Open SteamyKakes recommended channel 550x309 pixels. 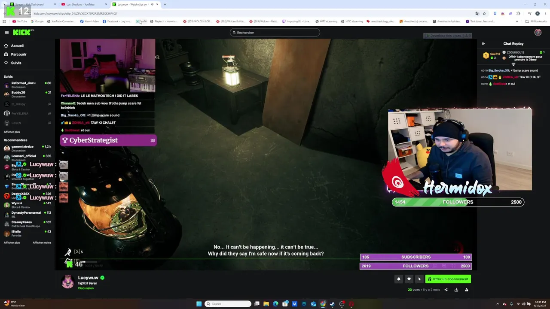tap(27, 224)
